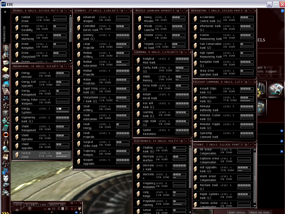Click the Analytical Mind skill book icon
This screenshot has width=285, height=214.
click(138, 60)
